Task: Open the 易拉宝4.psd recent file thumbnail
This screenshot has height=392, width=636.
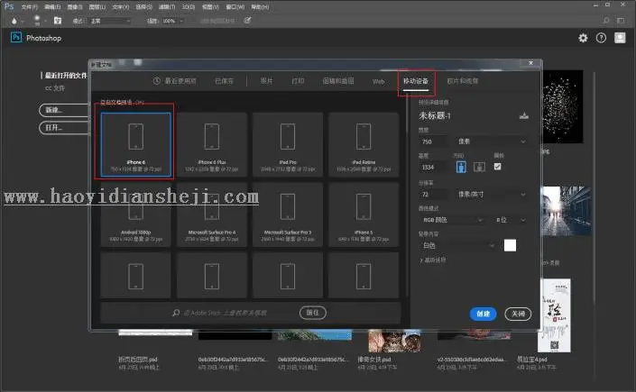Action: (x=554, y=315)
